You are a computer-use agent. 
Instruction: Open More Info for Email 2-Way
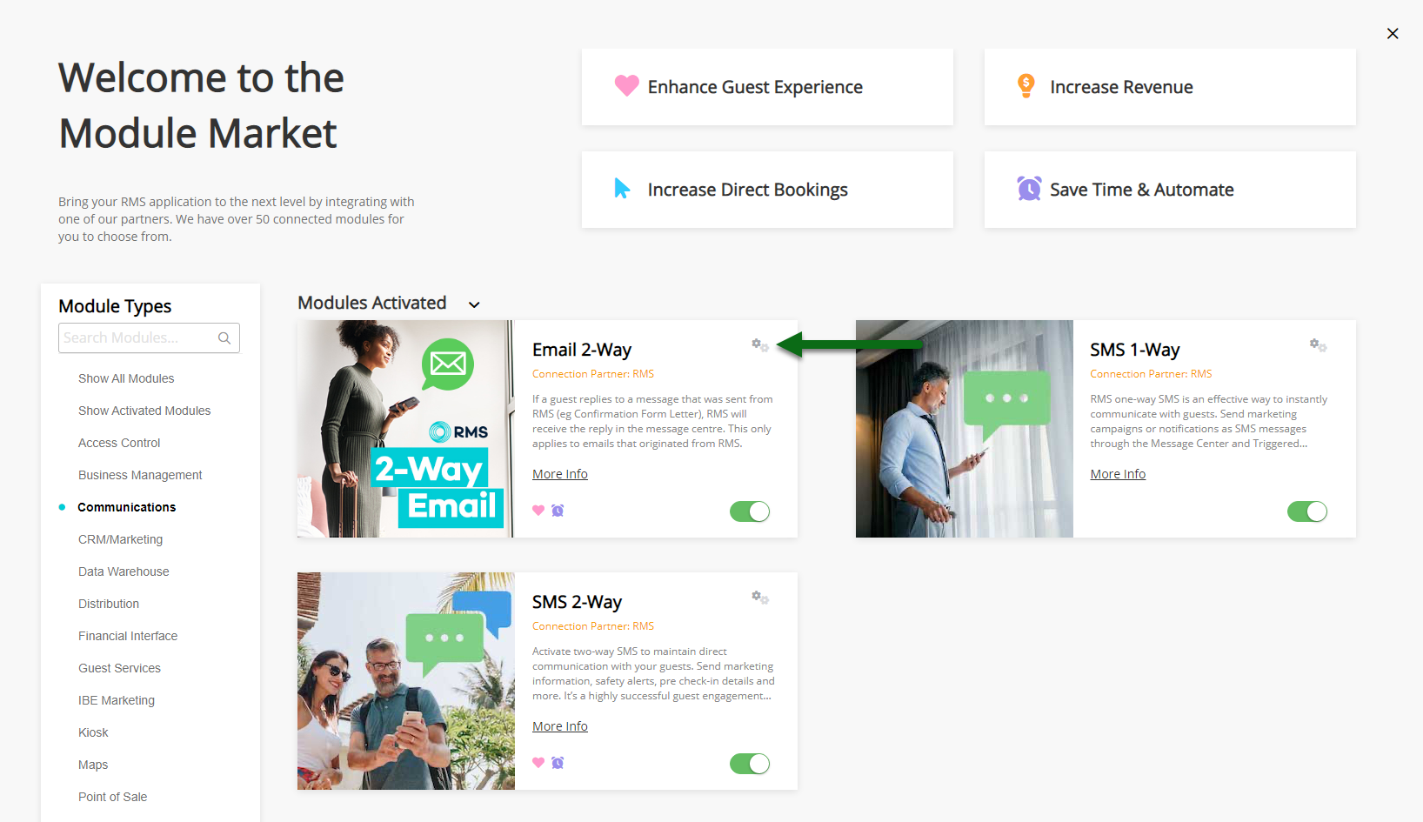coord(560,474)
